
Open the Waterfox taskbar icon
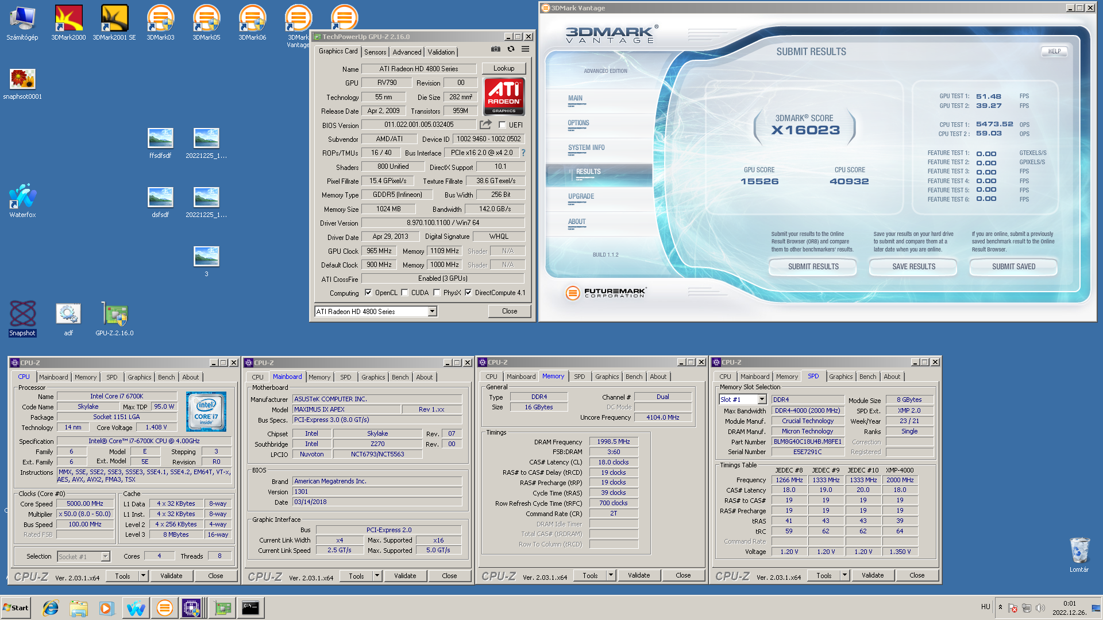tap(136, 608)
